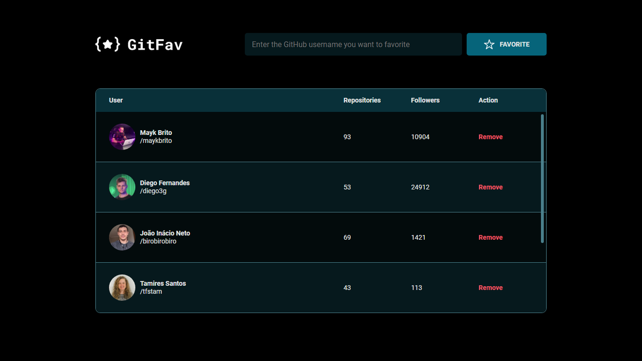Viewport: 642px width, 361px height.
Task: Select the User column header
Action: 116,100
